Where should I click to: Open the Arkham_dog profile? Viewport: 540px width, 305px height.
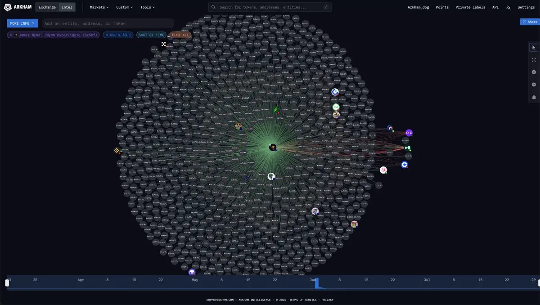418,7
